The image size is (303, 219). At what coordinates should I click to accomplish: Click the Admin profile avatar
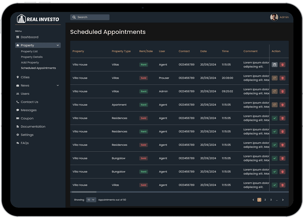tap(274, 17)
